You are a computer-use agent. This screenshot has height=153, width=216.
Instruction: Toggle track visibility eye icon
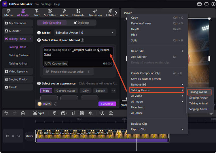[x=13, y=136]
